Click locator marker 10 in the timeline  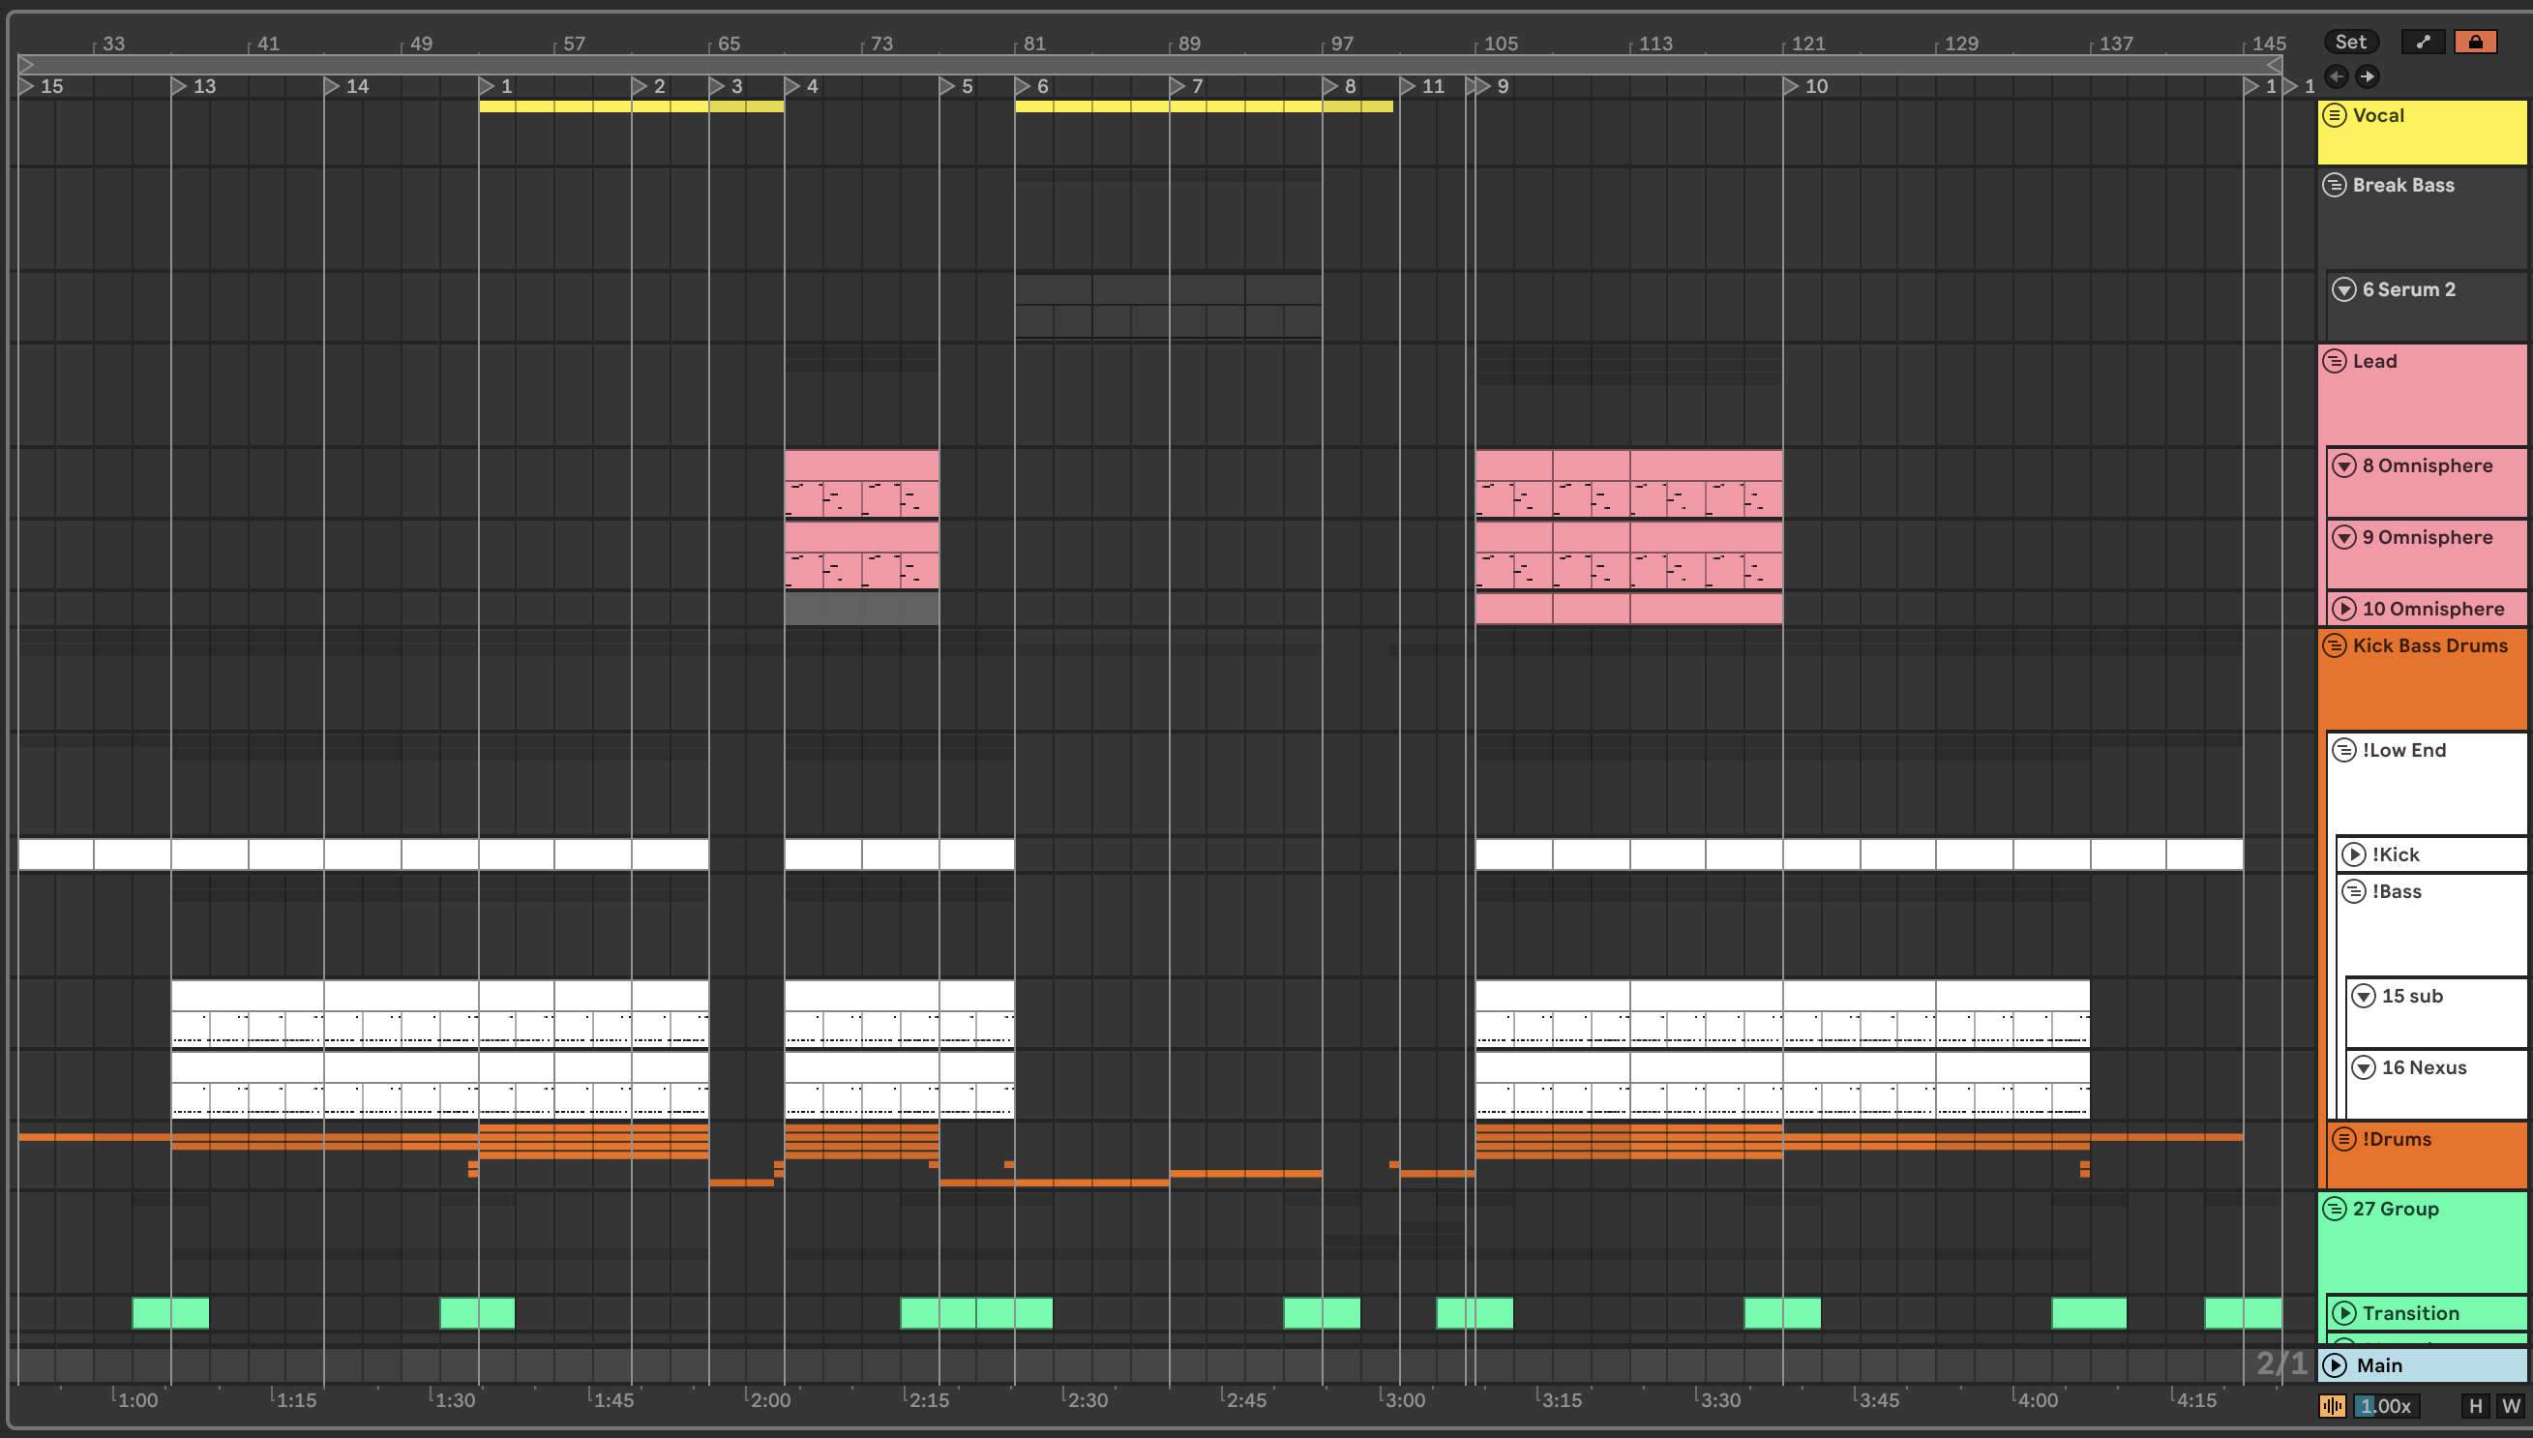point(1790,87)
